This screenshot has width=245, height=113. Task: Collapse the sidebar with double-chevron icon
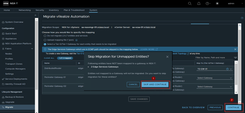(x=36, y=15)
